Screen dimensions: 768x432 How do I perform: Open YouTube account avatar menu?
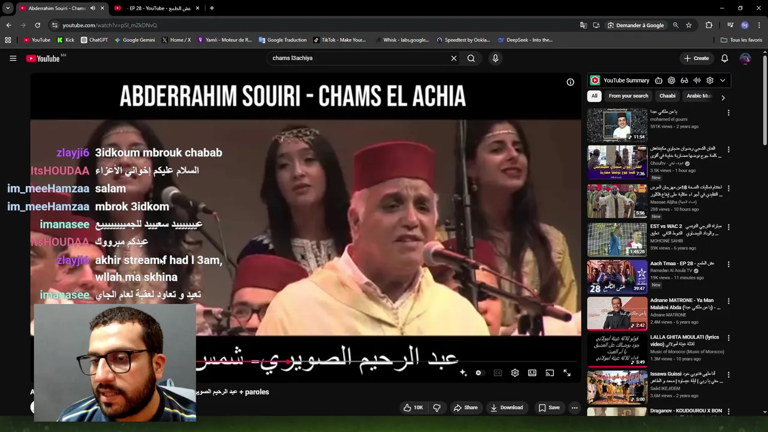pos(745,58)
